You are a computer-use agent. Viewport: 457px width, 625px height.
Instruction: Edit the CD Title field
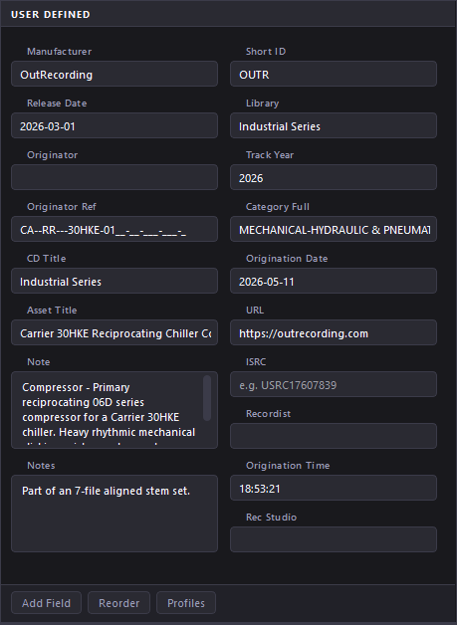114,281
